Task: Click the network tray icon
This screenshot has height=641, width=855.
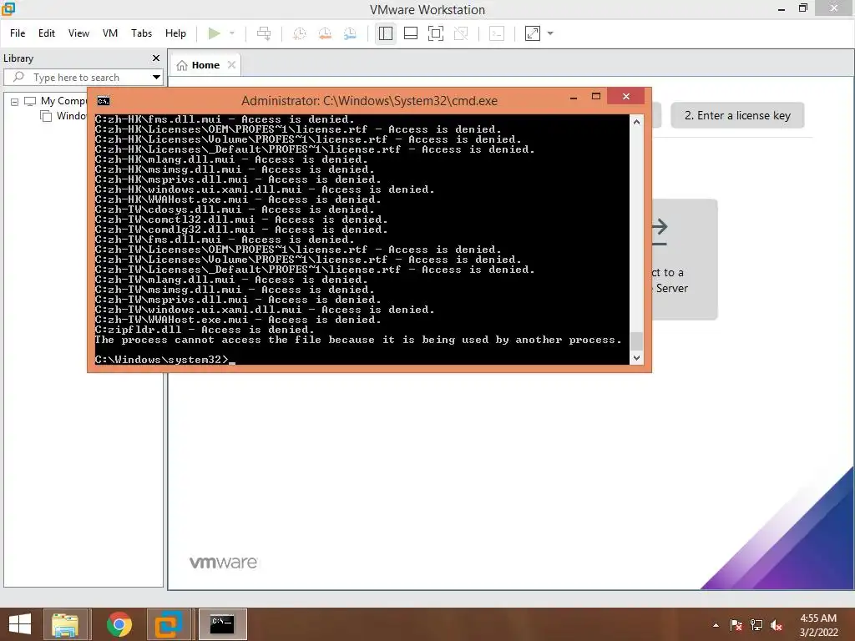Action: (x=756, y=625)
